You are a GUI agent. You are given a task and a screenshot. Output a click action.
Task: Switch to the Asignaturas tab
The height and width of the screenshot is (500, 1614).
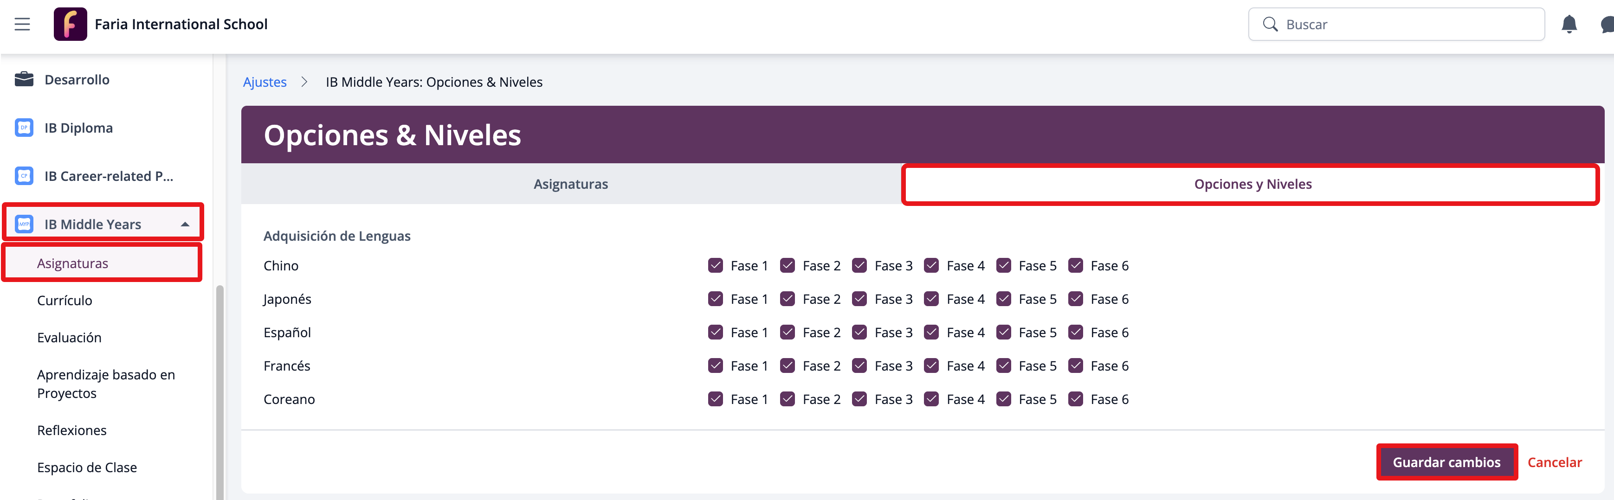tap(570, 184)
